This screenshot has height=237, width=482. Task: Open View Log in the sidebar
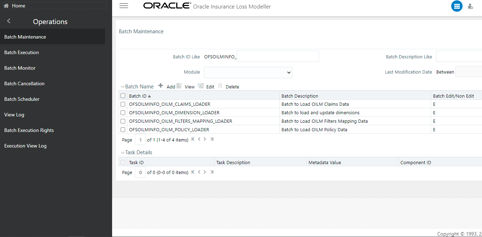(x=52, y=115)
